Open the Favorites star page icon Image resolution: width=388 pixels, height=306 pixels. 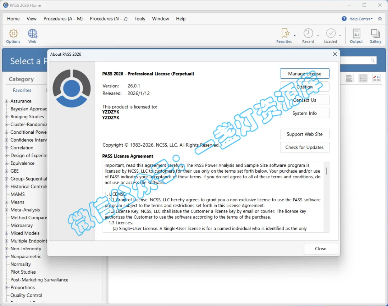285,33
